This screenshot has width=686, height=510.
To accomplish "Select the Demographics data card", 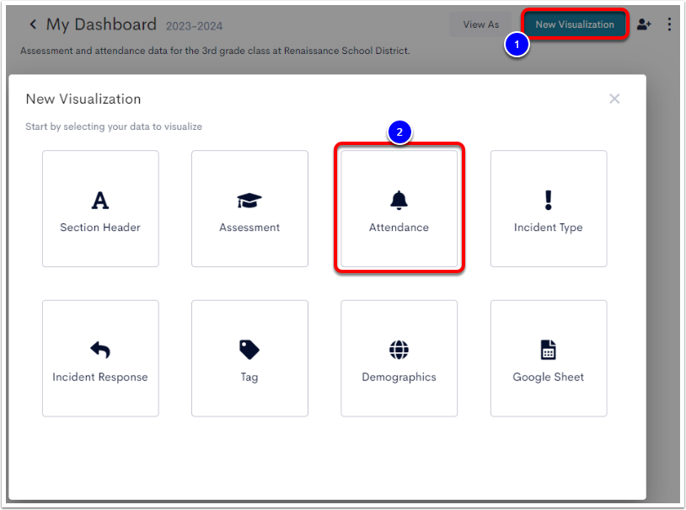I will coord(399,358).
